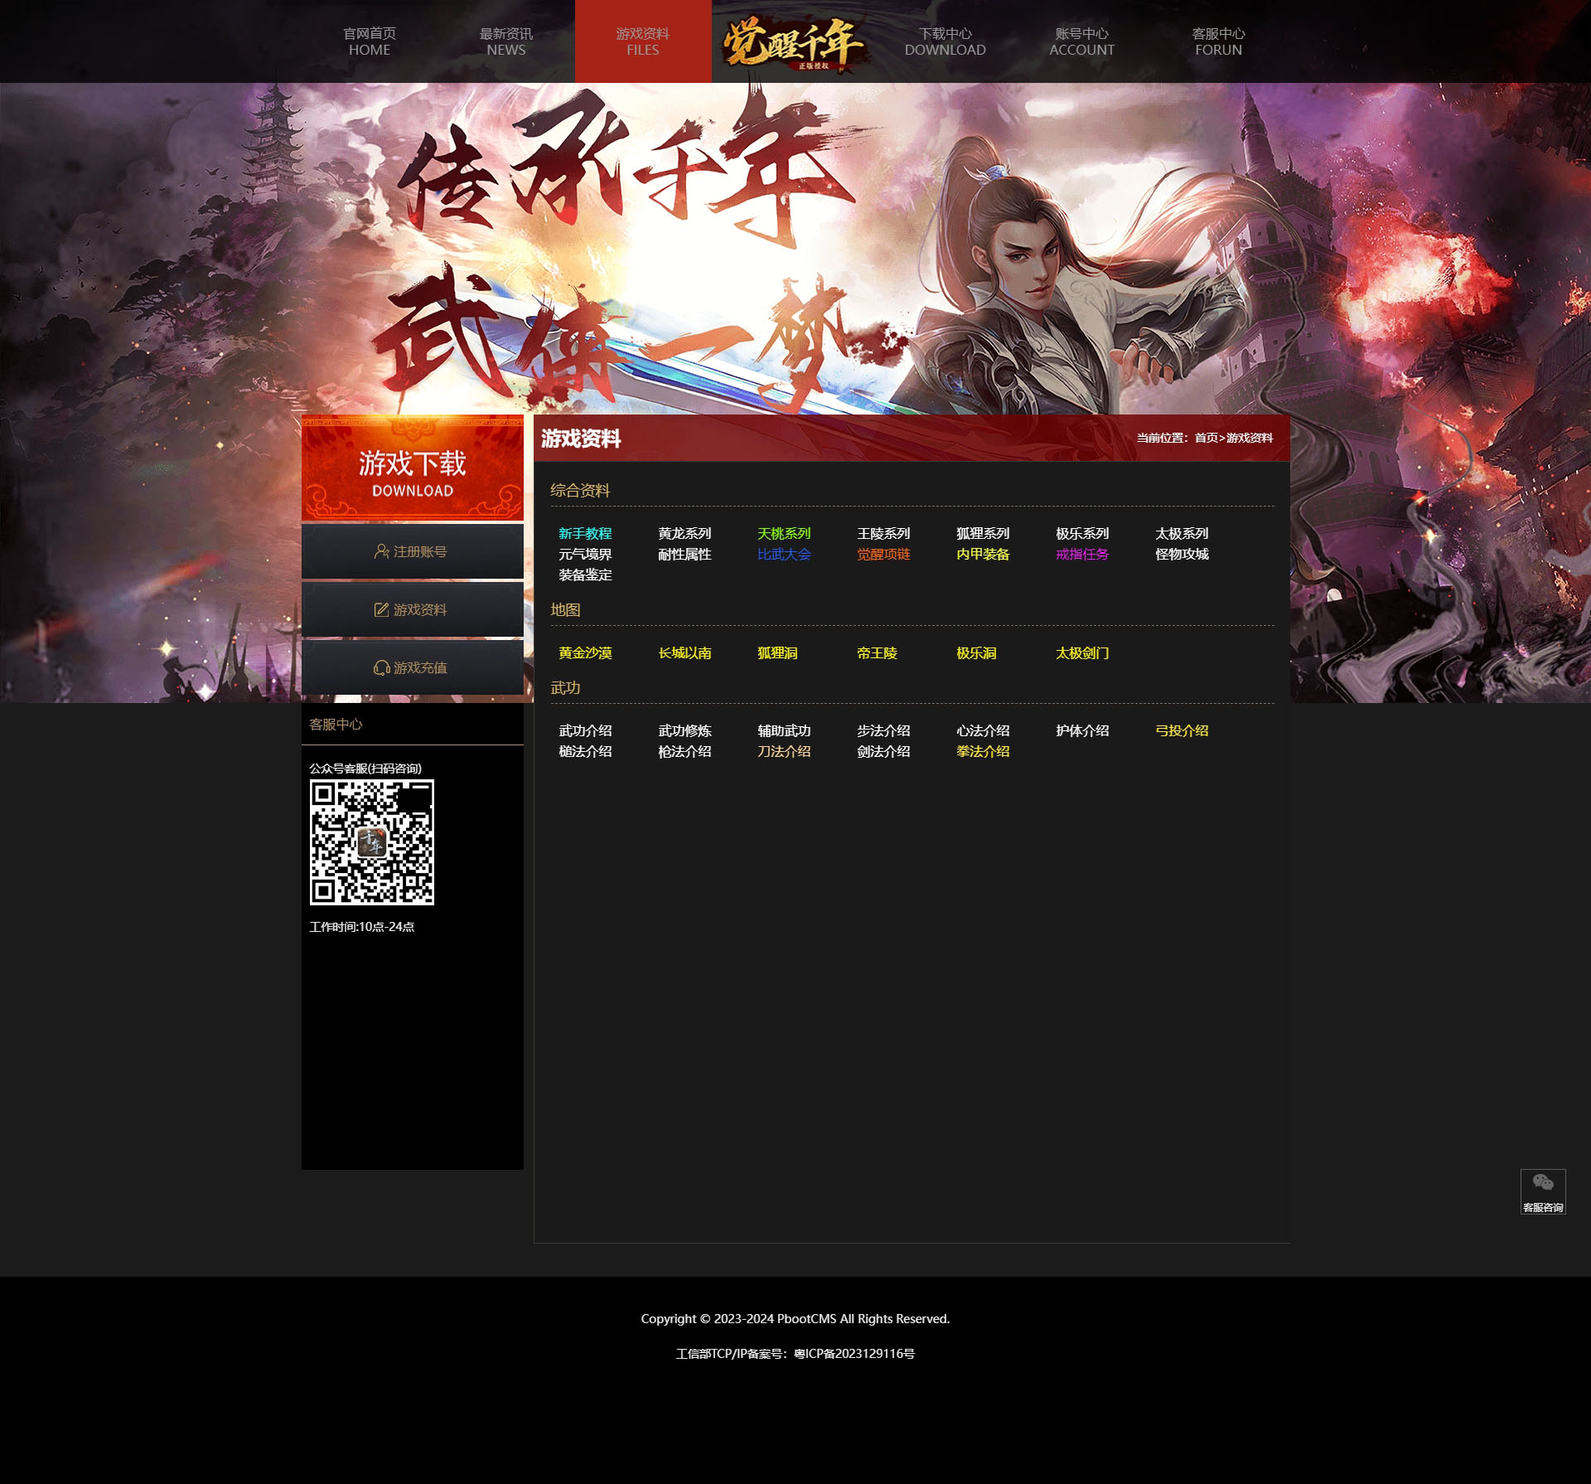1591x1484 pixels.
Task: Open the 最新资讯 NEWS menu item
Action: point(505,41)
